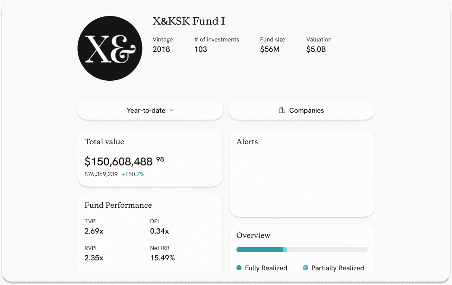Expand the chevron next to Year-to-date
452x285 pixels.
pyautogui.click(x=172, y=111)
